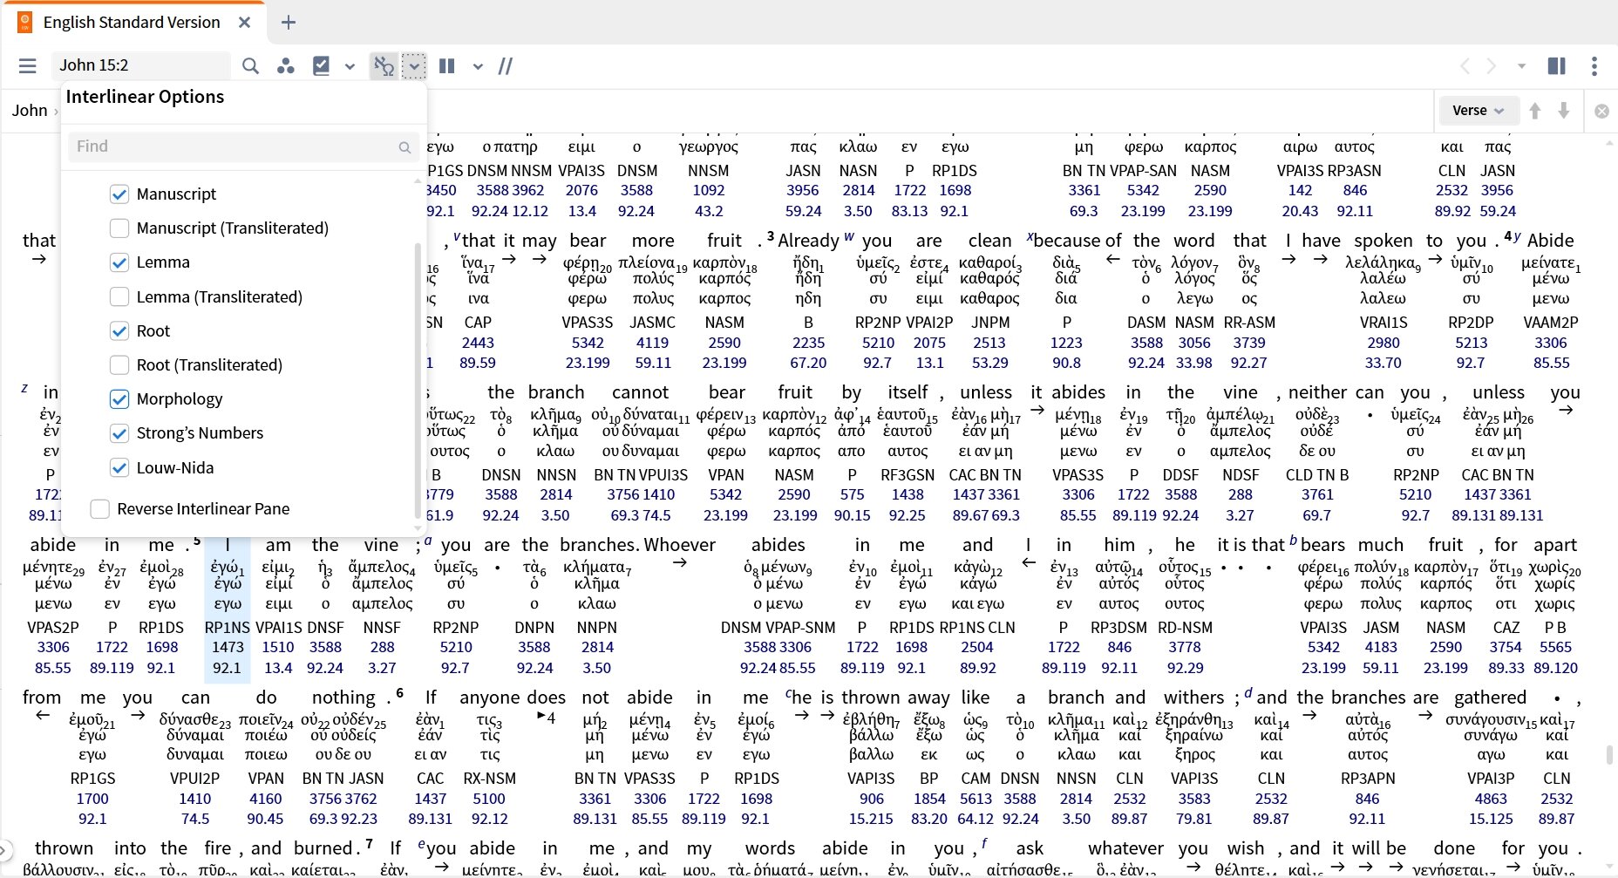Click the word "whatever" in verse 7
Image resolution: width=1618 pixels, height=878 pixels.
(1125, 849)
